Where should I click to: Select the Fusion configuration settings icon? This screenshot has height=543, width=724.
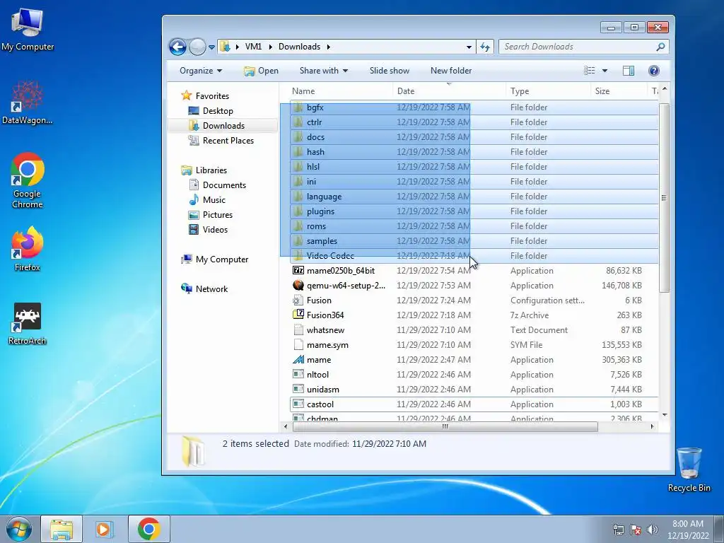click(x=298, y=300)
